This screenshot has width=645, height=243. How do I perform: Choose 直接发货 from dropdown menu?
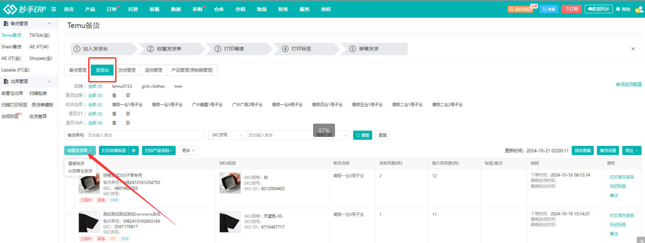pos(76,164)
